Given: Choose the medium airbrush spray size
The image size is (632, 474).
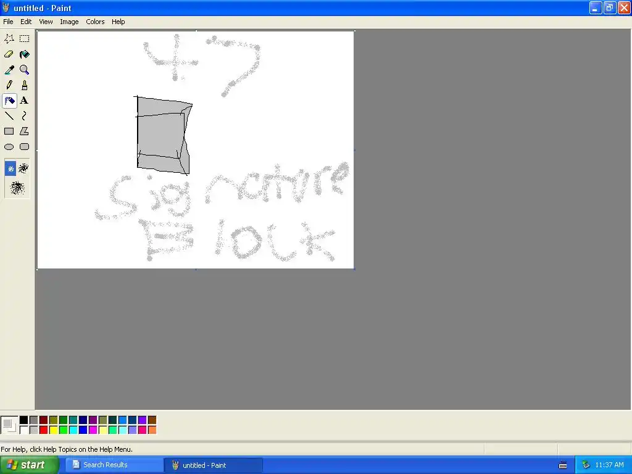Looking at the screenshot, I should click(23, 168).
